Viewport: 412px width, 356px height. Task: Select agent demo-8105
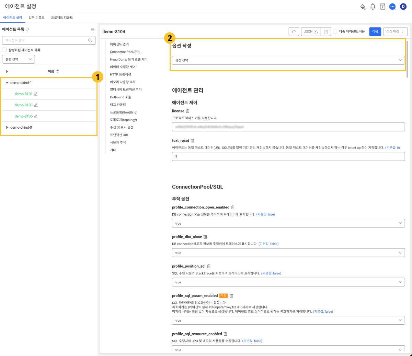click(x=23, y=116)
